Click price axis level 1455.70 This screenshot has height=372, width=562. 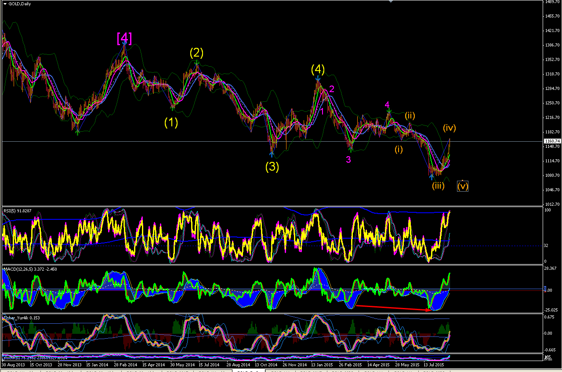pyautogui.click(x=553, y=16)
